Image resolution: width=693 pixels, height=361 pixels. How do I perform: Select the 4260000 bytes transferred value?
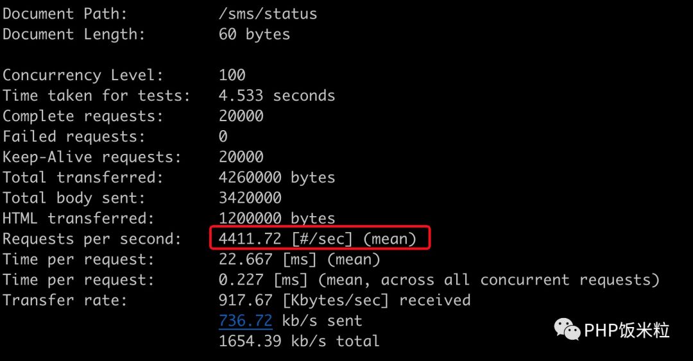tap(277, 178)
